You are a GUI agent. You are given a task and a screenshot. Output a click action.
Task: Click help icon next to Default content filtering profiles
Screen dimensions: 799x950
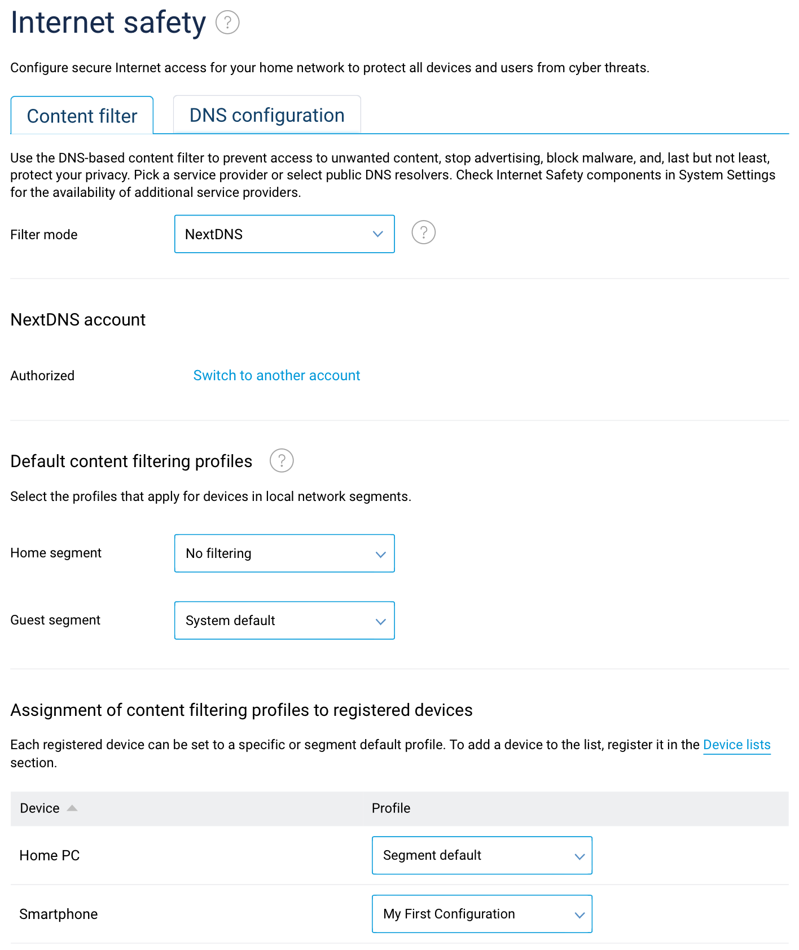[282, 460]
